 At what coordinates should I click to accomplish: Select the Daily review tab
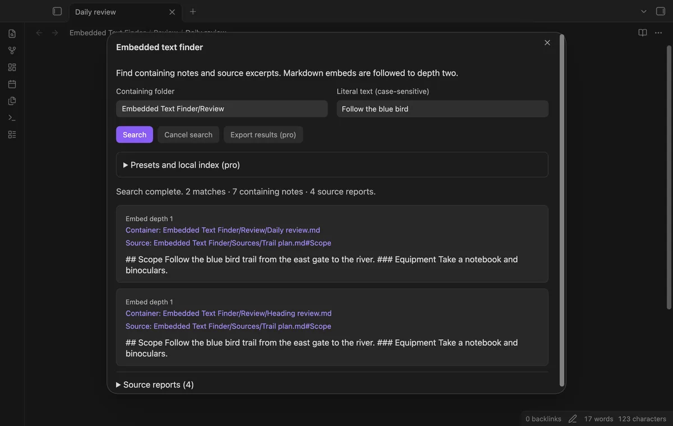[125, 12]
